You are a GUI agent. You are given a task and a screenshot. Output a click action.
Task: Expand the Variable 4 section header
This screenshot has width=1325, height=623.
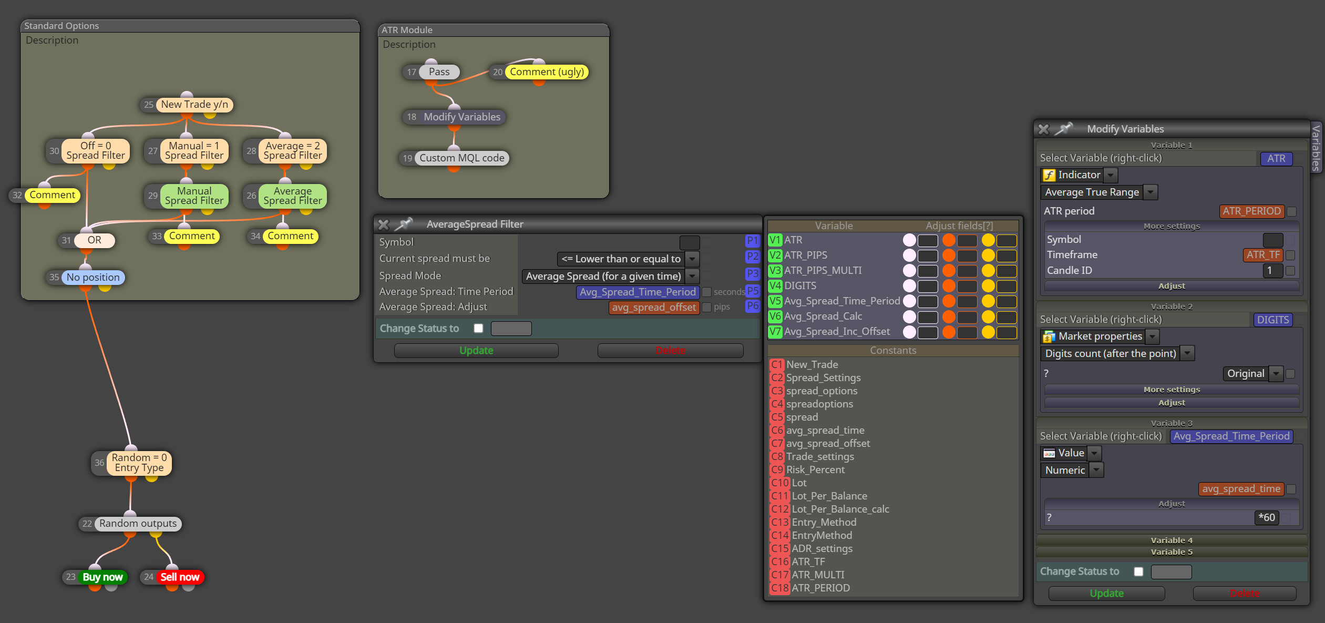point(1172,540)
